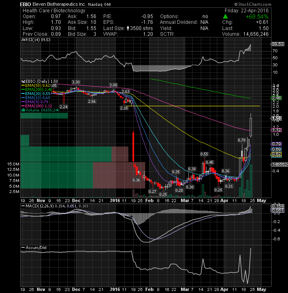Image resolution: width=288 pixels, height=293 pixels.
Task: Click the volume bars icon in legend
Action: tap(23, 110)
